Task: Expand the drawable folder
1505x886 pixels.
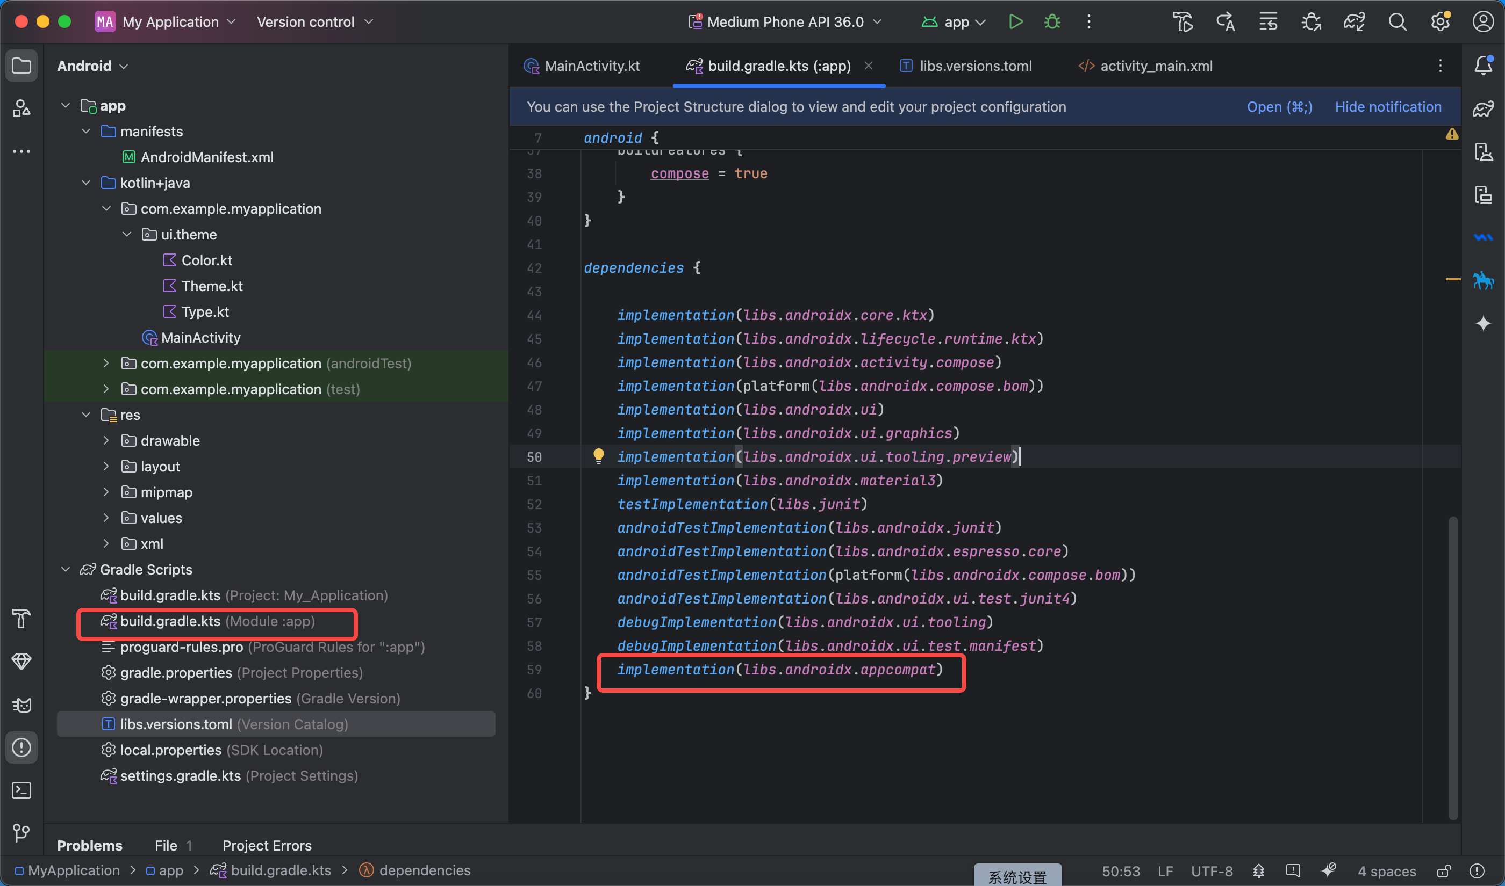Action: point(106,441)
